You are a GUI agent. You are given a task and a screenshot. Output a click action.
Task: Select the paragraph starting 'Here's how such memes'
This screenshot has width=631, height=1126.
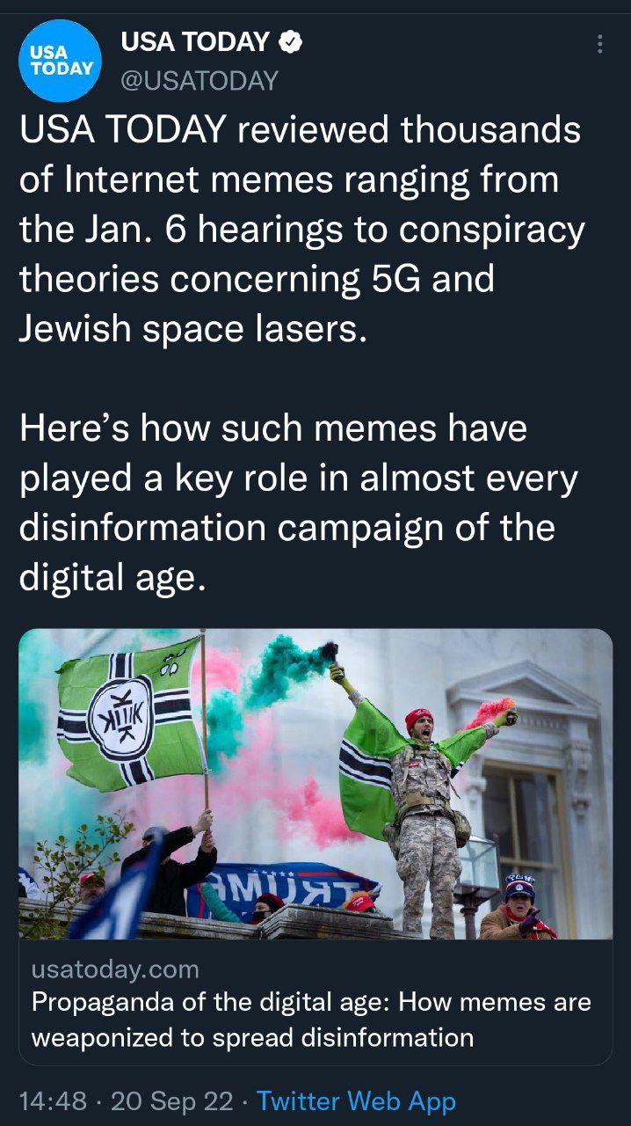pos(298,503)
